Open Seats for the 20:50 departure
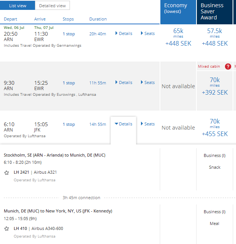The width and height of the screenshot is (236, 244). coord(148,33)
